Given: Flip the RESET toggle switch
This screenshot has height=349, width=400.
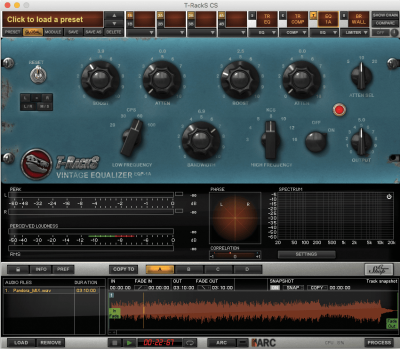Looking at the screenshot, I should (38, 75).
